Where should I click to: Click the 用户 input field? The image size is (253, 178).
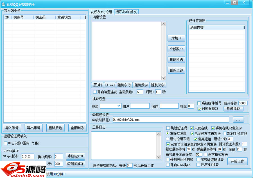(140, 106)
